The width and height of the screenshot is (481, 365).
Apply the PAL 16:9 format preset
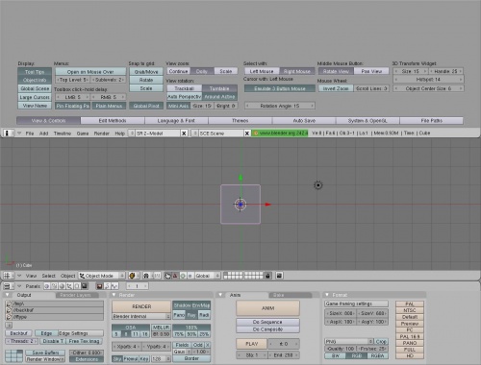(410, 336)
